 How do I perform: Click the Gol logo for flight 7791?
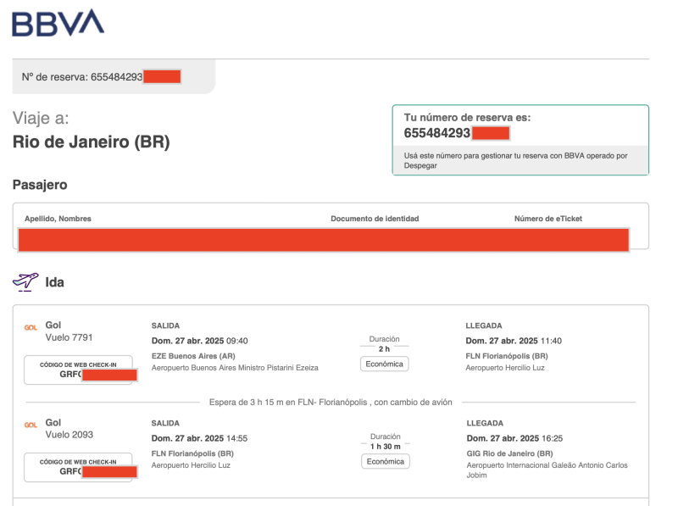pyautogui.click(x=31, y=328)
